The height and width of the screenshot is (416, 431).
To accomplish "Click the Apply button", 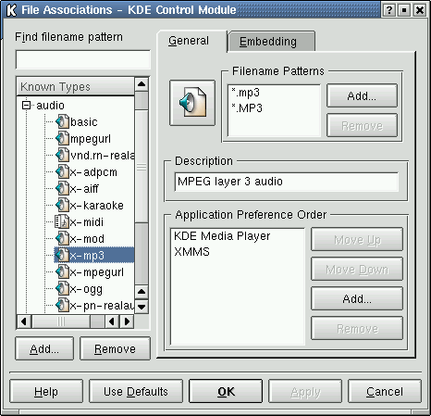I will click(305, 391).
